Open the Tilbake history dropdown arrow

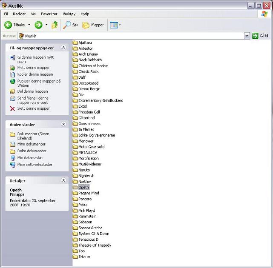click(x=29, y=25)
